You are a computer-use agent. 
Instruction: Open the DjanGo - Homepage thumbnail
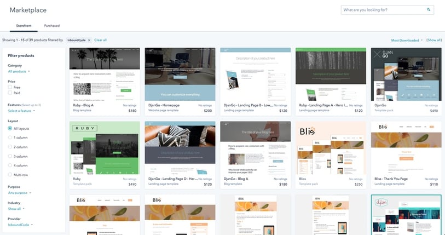click(x=180, y=74)
